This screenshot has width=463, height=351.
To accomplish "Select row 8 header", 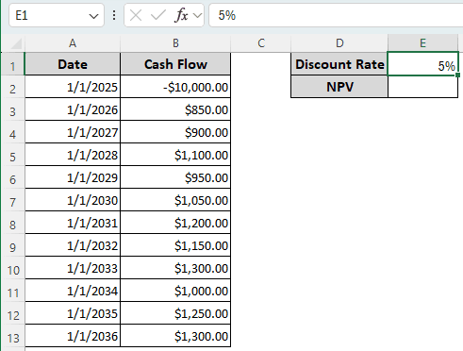I will pyautogui.click(x=12, y=223).
